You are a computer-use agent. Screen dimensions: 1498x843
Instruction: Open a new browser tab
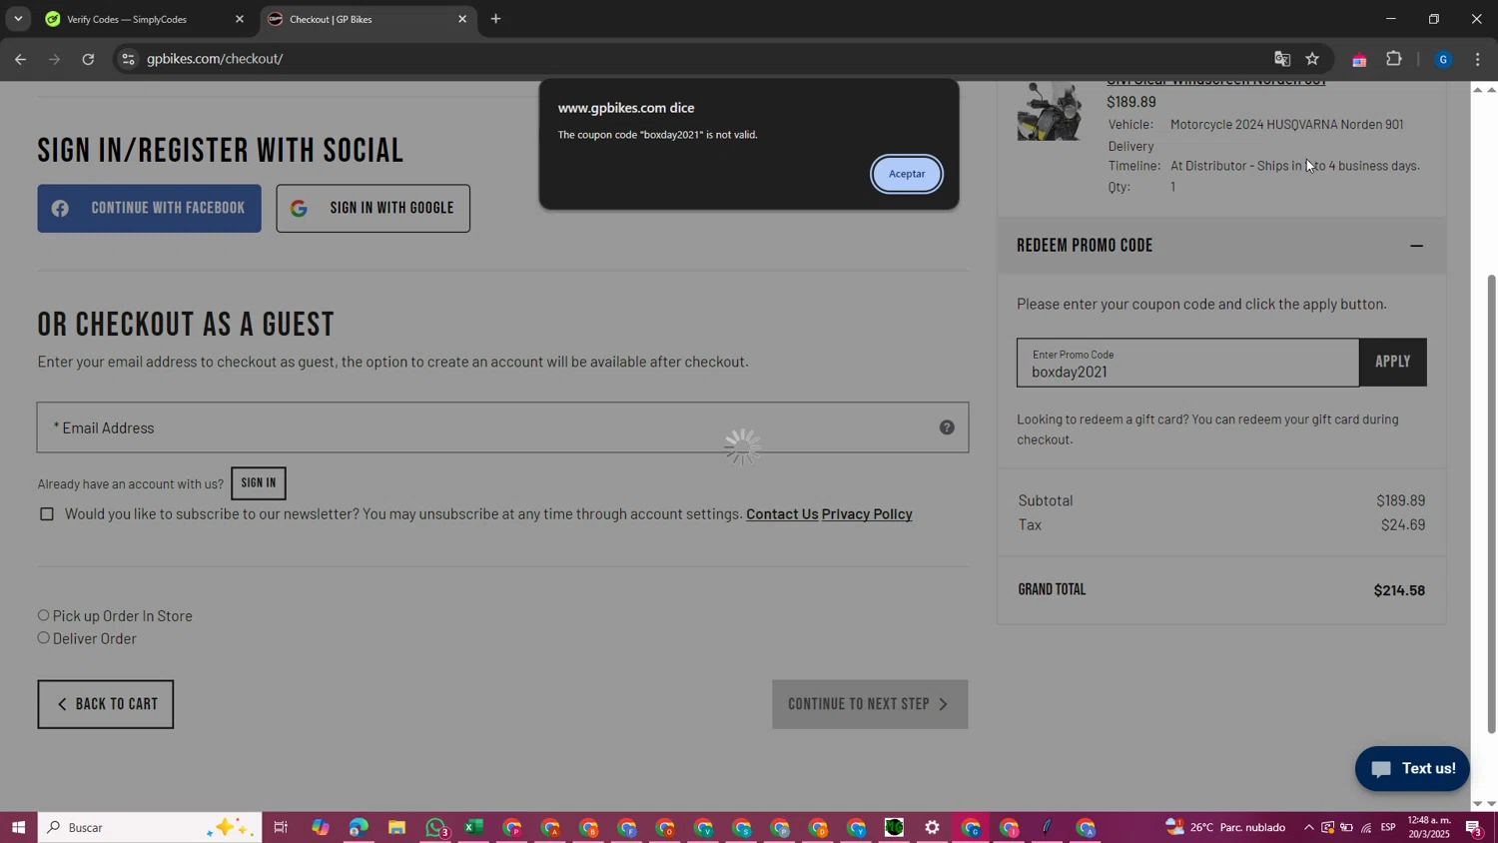[495, 19]
